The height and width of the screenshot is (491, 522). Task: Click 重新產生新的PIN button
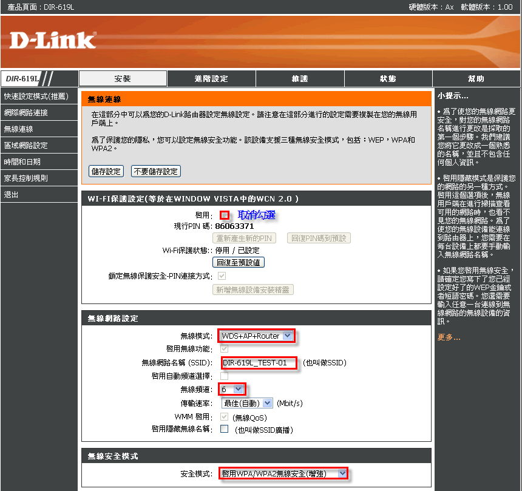click(244, 238)
